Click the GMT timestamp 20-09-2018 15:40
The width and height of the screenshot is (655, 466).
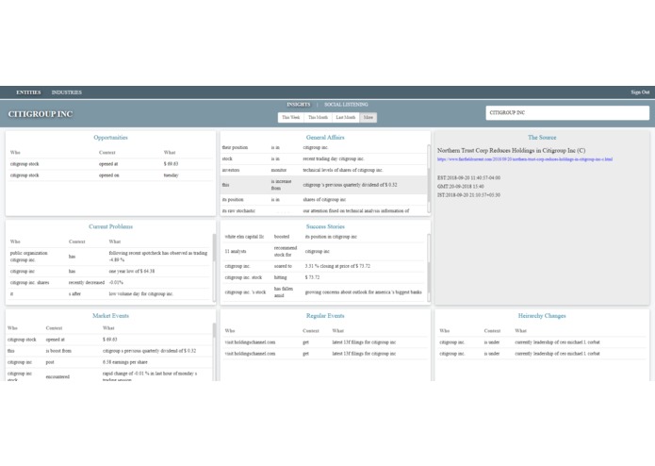(460, 187)
